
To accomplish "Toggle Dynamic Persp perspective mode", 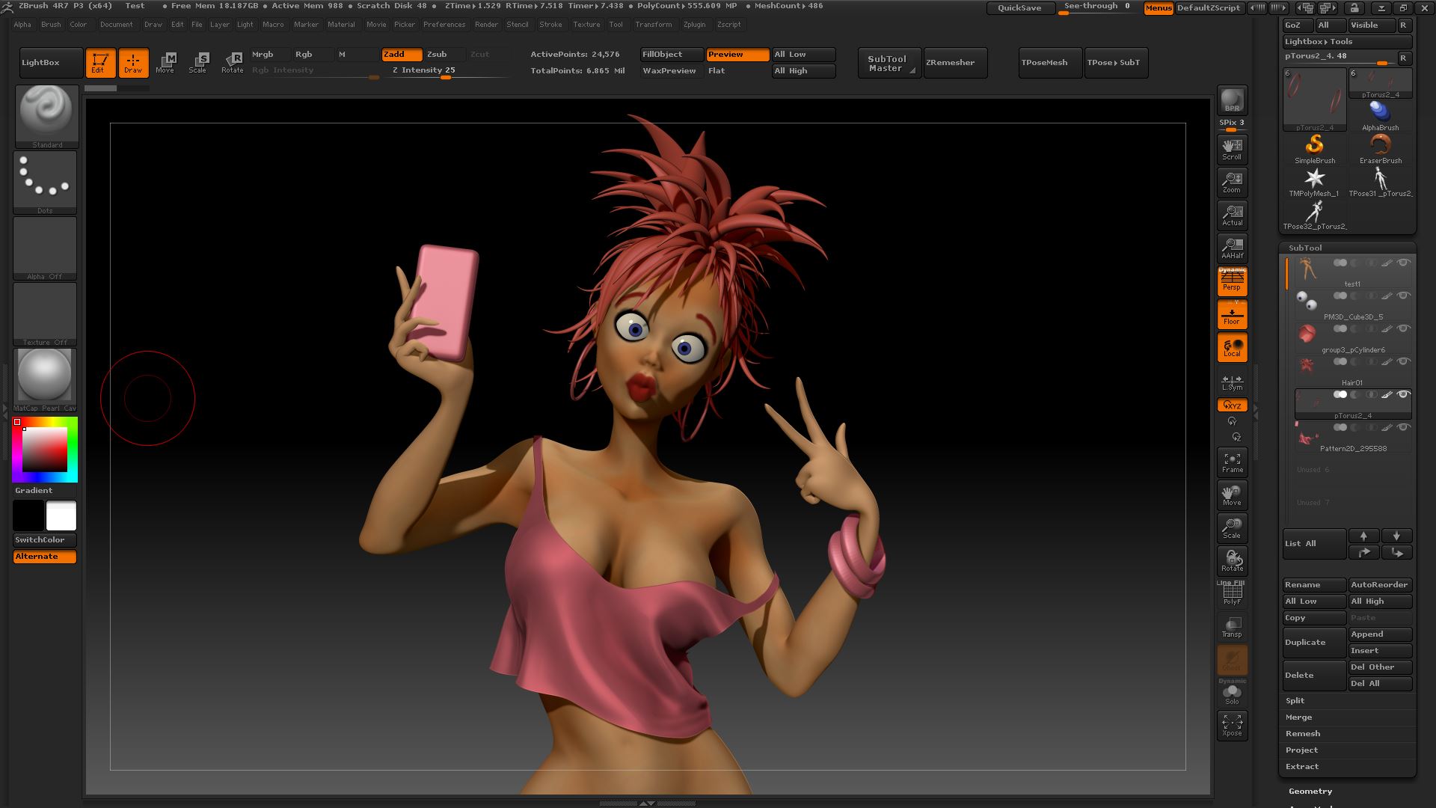I will (x=1232, y=281).
